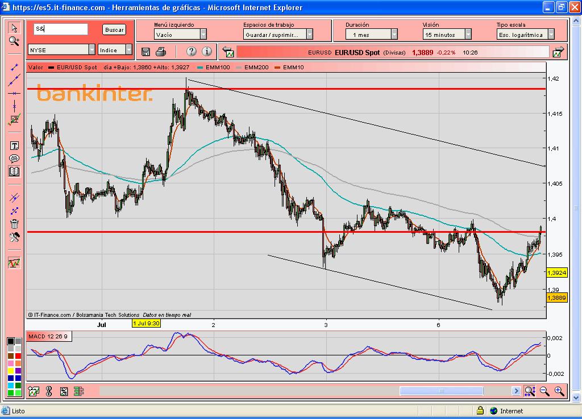Viewport: 582px width, 419px height.
Task: Click the trash can delete tool
Action: tap(14, 224)
